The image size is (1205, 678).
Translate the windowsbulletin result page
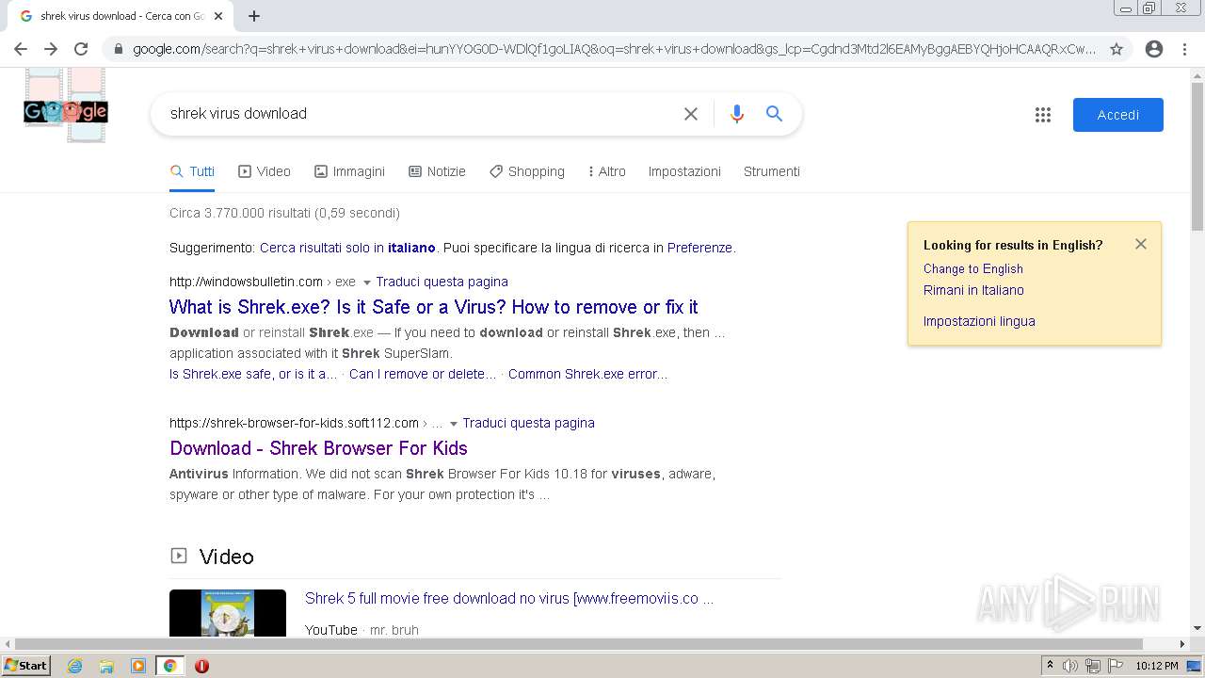tap(442, 282)
